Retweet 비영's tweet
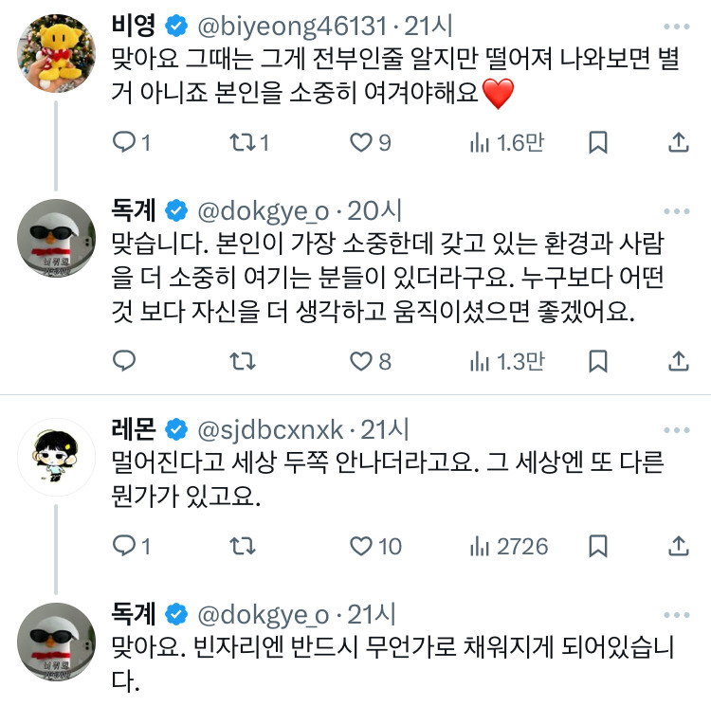Viewport: 711px width, 706px height. point(244,143)
